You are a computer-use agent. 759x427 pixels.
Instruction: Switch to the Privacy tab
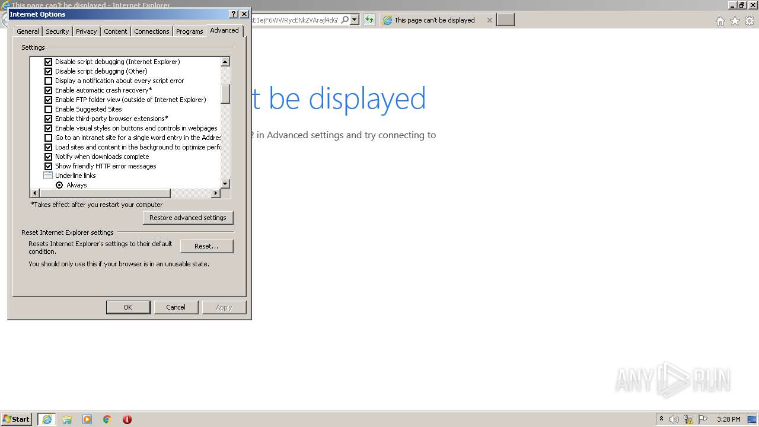[86, 31]
